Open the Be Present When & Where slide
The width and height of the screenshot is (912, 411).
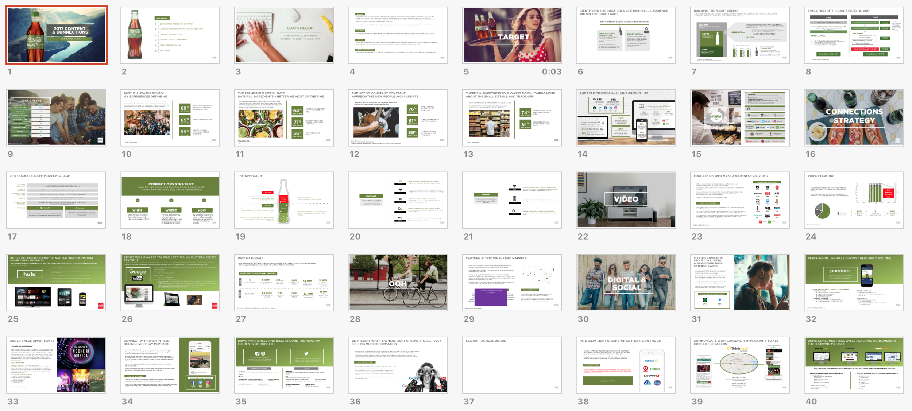pyautogui.click(x=398, y=365)
